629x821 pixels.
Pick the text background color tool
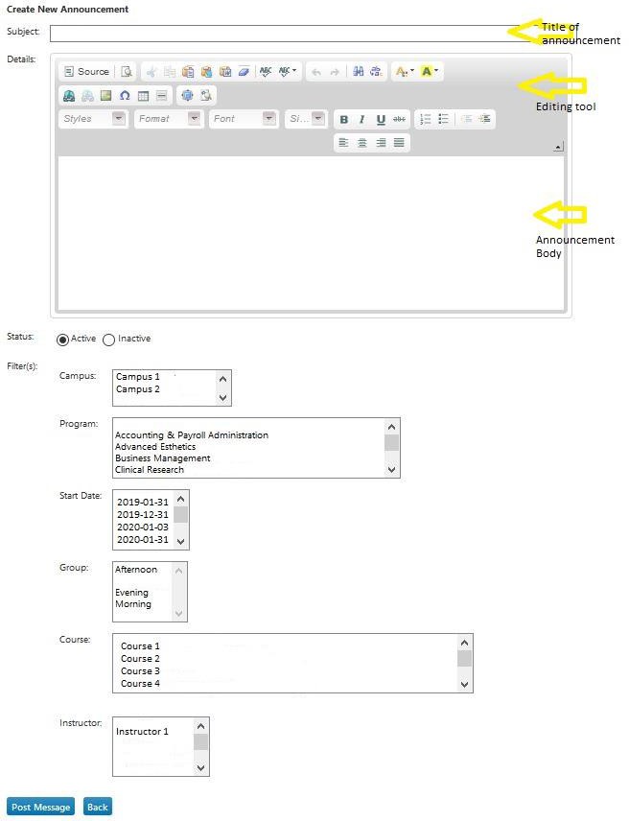[429, 72]
